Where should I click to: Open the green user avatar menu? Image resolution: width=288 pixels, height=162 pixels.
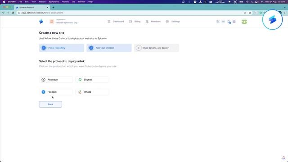pos(244,22)
